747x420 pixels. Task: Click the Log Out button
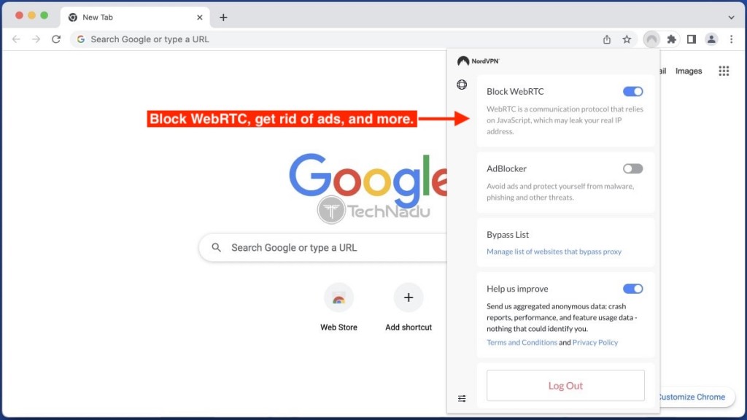(565, 385)
